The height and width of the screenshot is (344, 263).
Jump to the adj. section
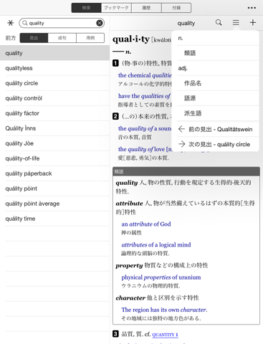click(x=218, y=68)
